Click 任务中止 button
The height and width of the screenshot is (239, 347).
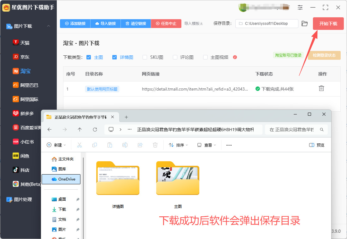tap(166, 23)
